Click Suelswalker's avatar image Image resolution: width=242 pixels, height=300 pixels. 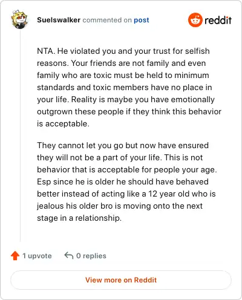(x=19, y=19)
